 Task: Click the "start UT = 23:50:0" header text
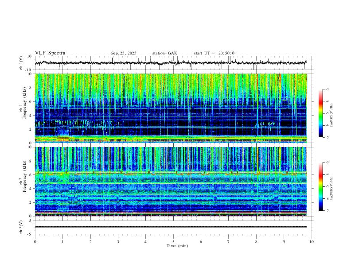[214, 53]
